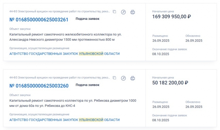Open electronic signature icon in second card
Viewport: 220px width, 130px height.
click(123, 78)
